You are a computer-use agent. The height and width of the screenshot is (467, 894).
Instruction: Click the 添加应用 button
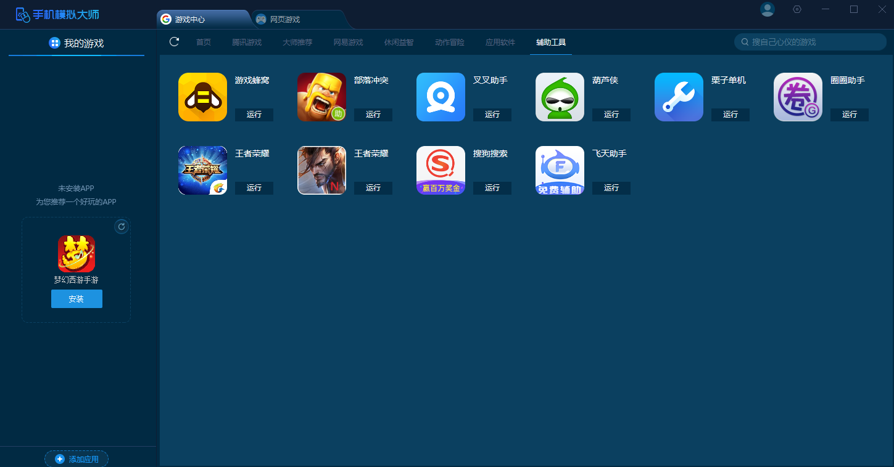(x=77, y=459)
